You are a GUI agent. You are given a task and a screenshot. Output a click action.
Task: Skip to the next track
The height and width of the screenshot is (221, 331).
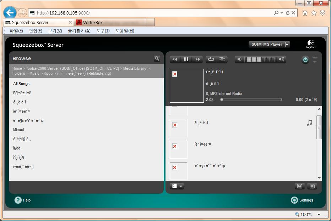(197, 59)
